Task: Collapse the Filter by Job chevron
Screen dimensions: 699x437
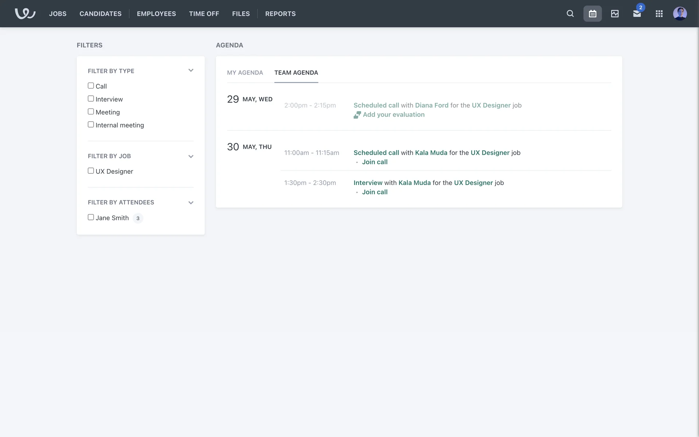Action: pyautogui.click(x=191, y=157)
